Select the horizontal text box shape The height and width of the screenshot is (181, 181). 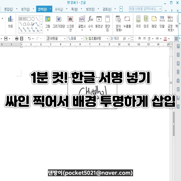20,19
